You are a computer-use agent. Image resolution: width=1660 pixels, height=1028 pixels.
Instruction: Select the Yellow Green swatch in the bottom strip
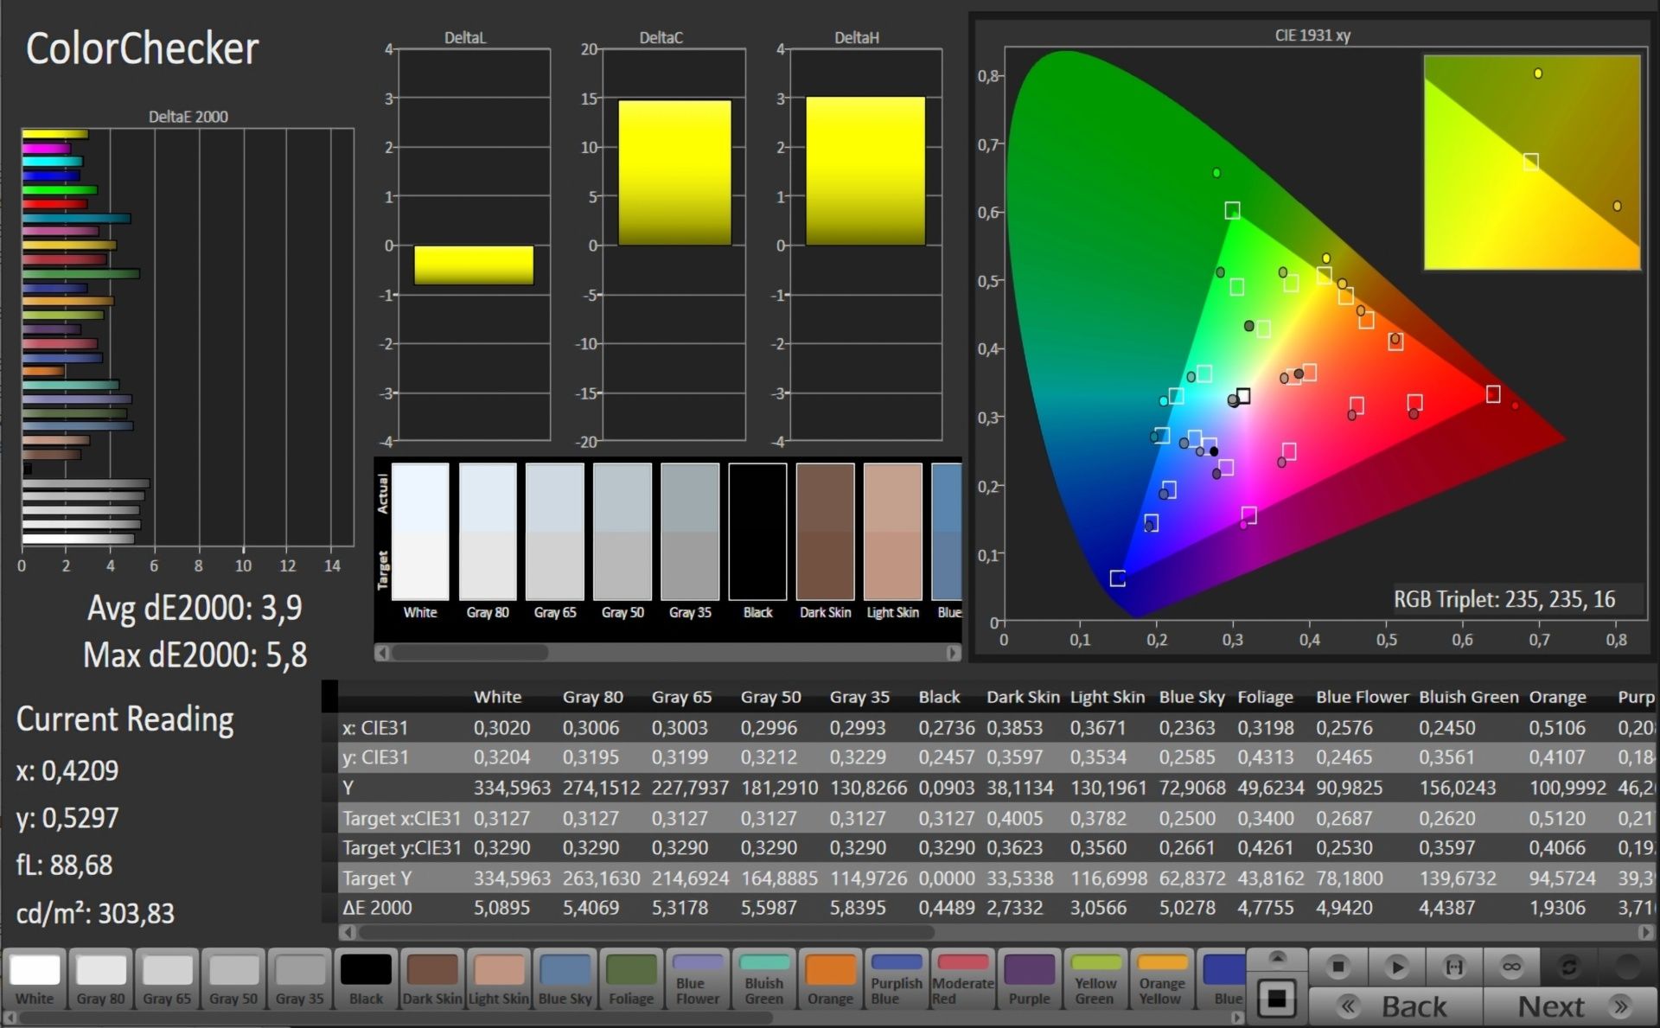[x=1095, y=979]
